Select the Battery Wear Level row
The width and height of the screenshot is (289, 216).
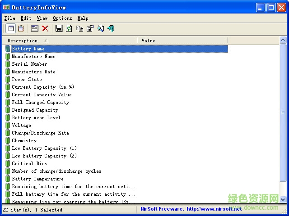36,117
